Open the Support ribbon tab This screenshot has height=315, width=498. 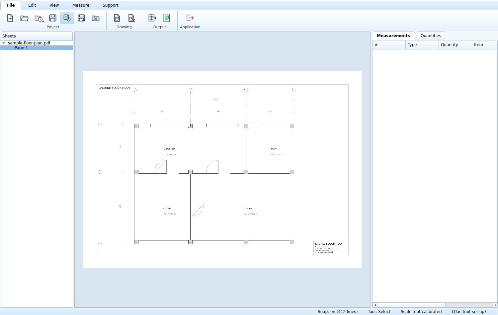111,5
